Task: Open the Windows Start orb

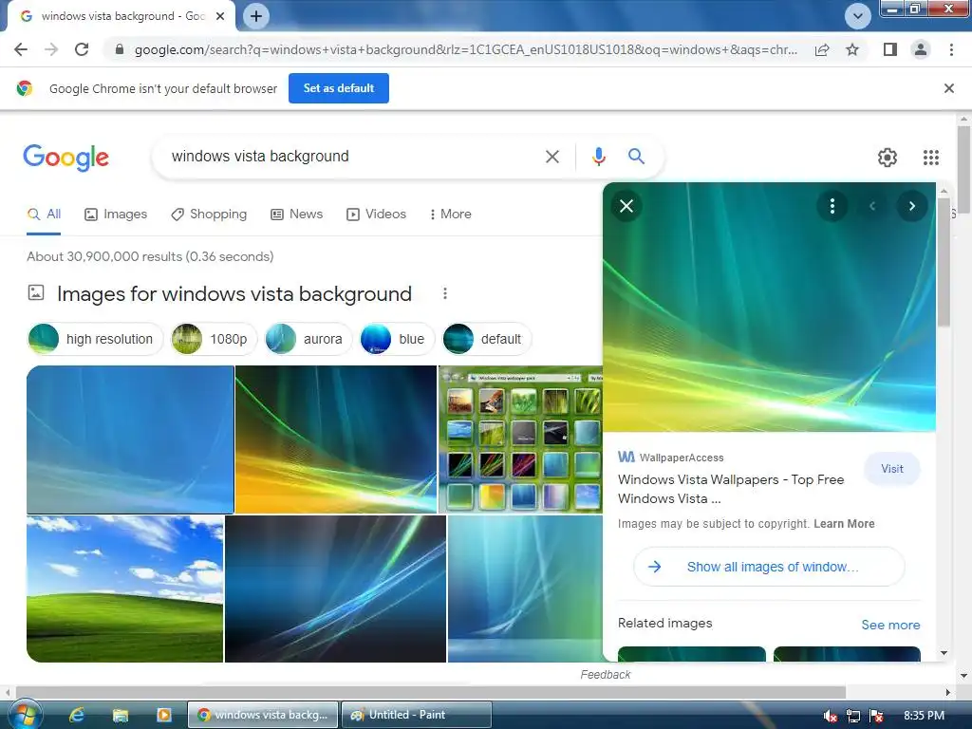Action: tap(24, 715)
